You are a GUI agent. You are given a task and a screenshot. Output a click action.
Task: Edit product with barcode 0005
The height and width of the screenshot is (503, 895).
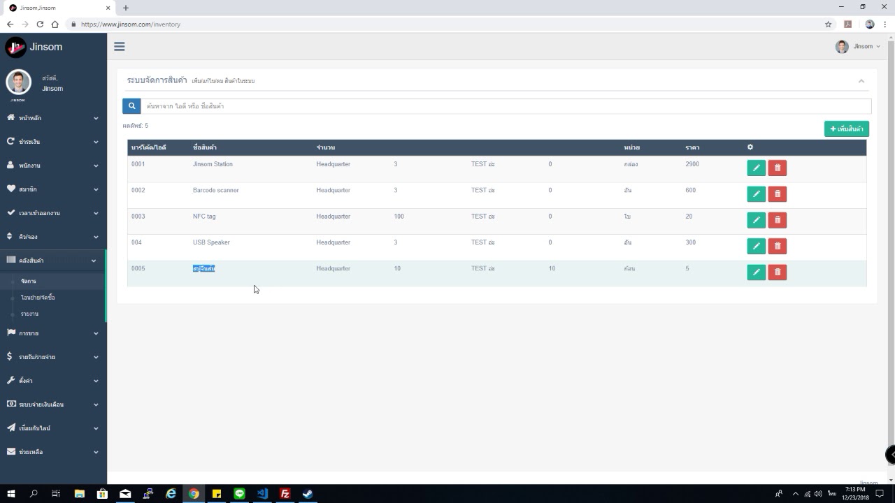point(756,272)
